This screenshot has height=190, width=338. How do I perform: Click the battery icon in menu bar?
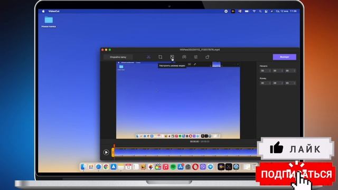[x=247, y=11]
